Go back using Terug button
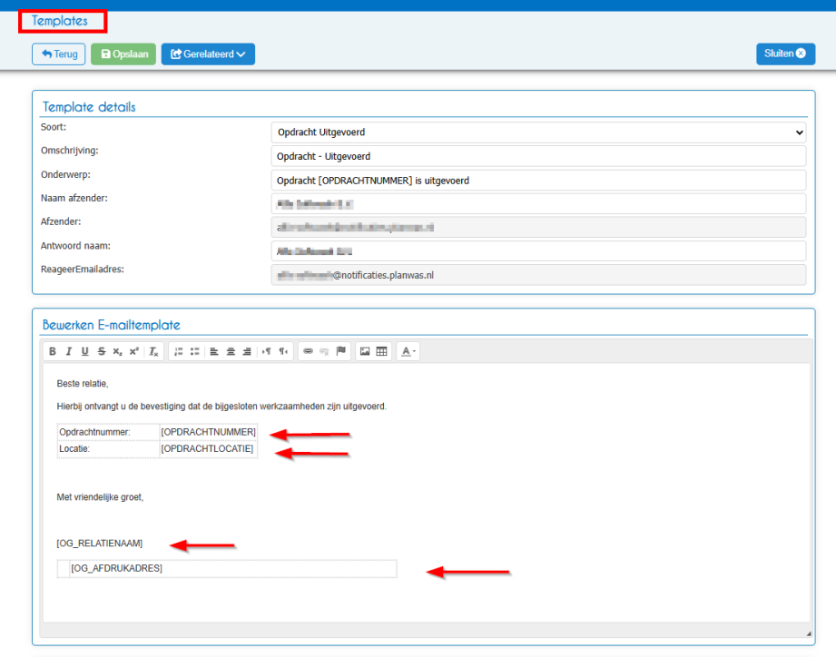Viewport: 836px width, 657px height. pos(59,54)
